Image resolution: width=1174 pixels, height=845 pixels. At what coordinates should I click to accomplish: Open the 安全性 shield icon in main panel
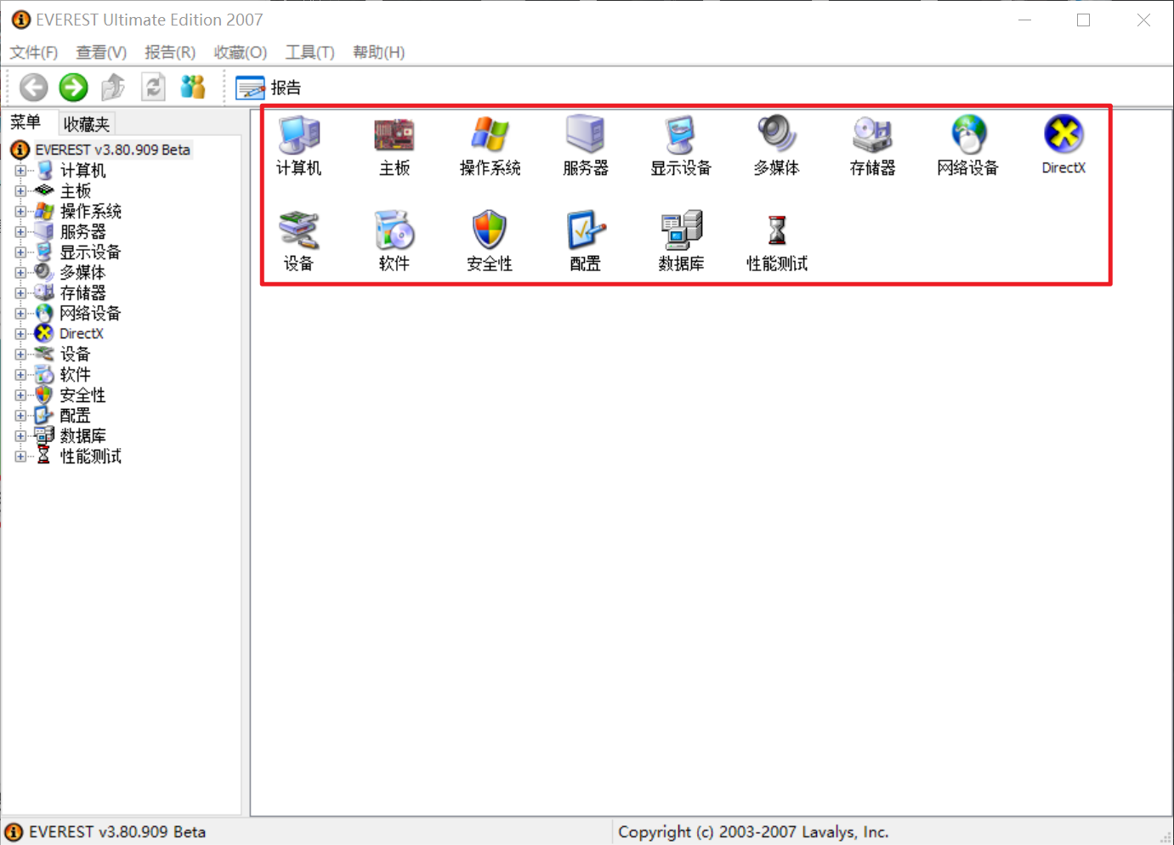click(x=491, y=230)
